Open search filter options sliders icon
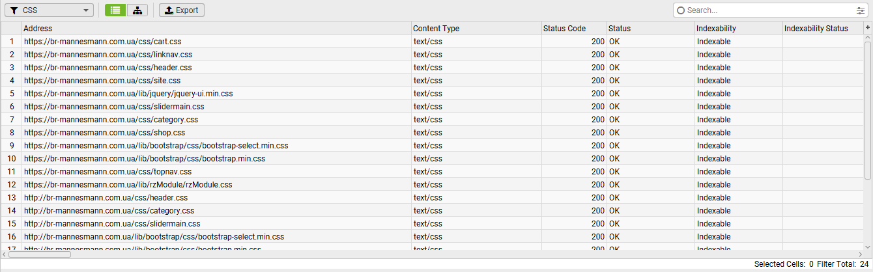The width and height of the screenshot is (873, 272). [860, 10]
